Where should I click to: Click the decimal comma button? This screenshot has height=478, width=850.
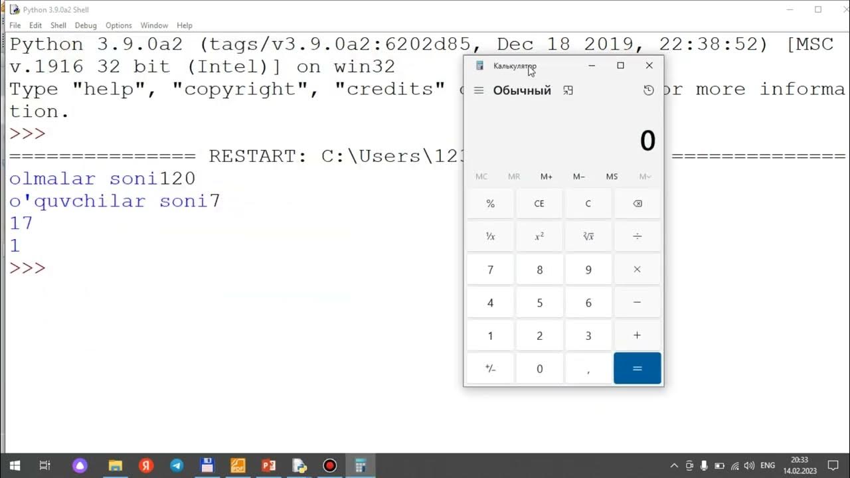click(588, 368)
